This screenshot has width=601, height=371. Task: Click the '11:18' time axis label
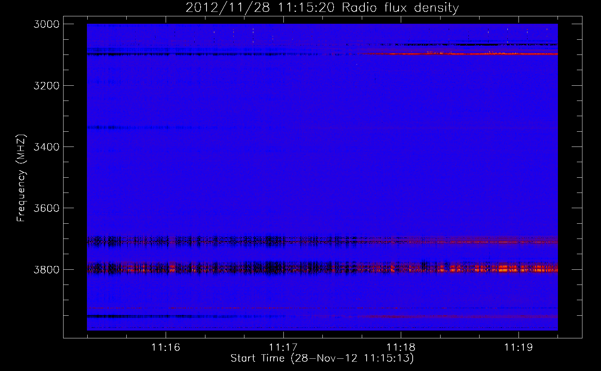click(401, 347)
